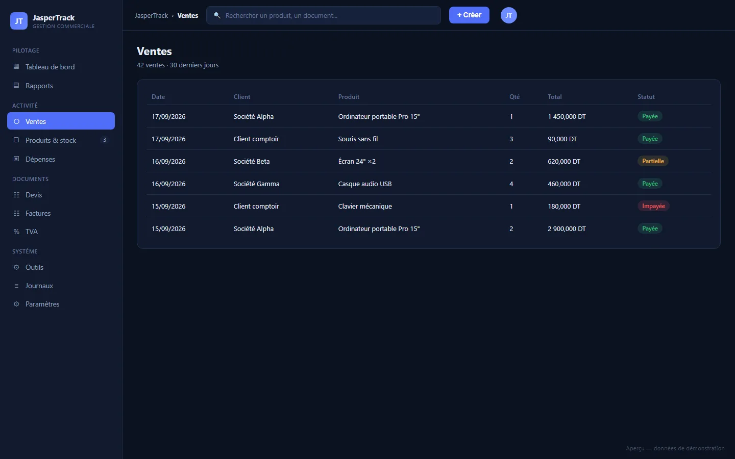Click the Factures list icon
The height and width of the screenshot is (459, 735).
(x=16, y=213)
